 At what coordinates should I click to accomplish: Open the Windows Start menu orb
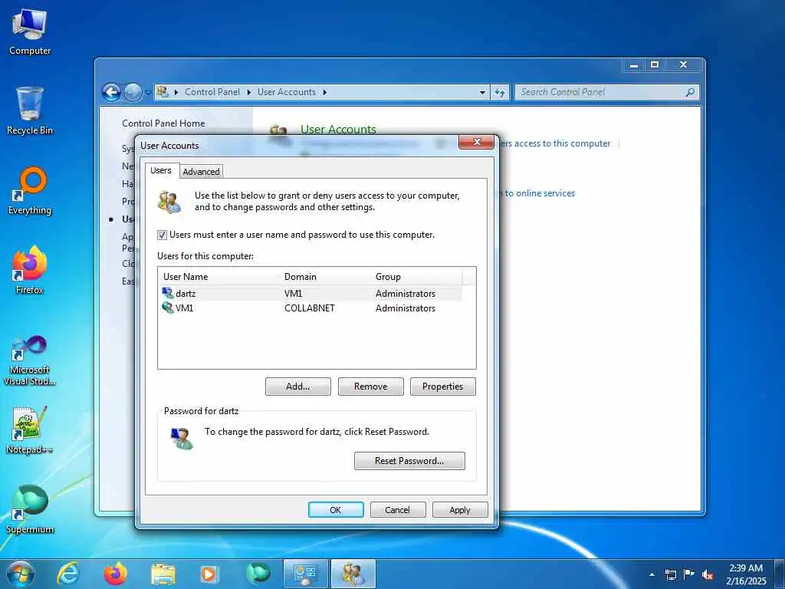[21, 574]
